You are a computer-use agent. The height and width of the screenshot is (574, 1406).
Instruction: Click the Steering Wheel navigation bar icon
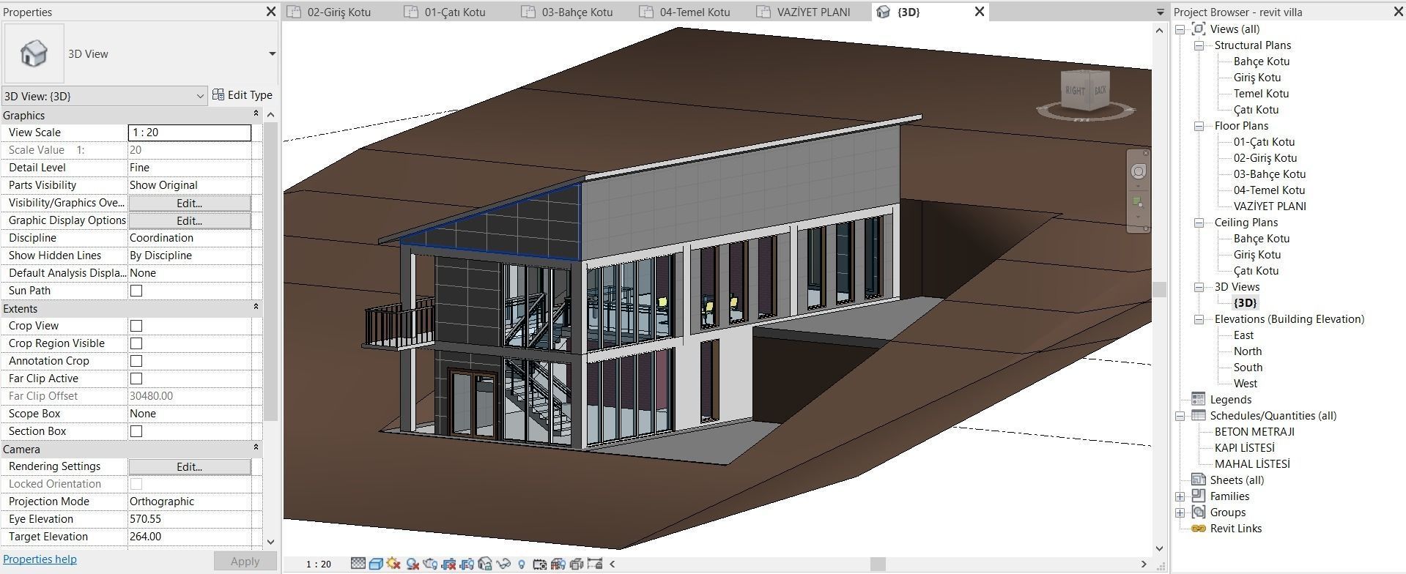[1138, 171]
